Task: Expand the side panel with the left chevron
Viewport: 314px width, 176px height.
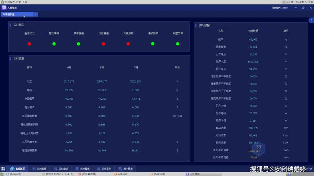Action: pos(311,20)
